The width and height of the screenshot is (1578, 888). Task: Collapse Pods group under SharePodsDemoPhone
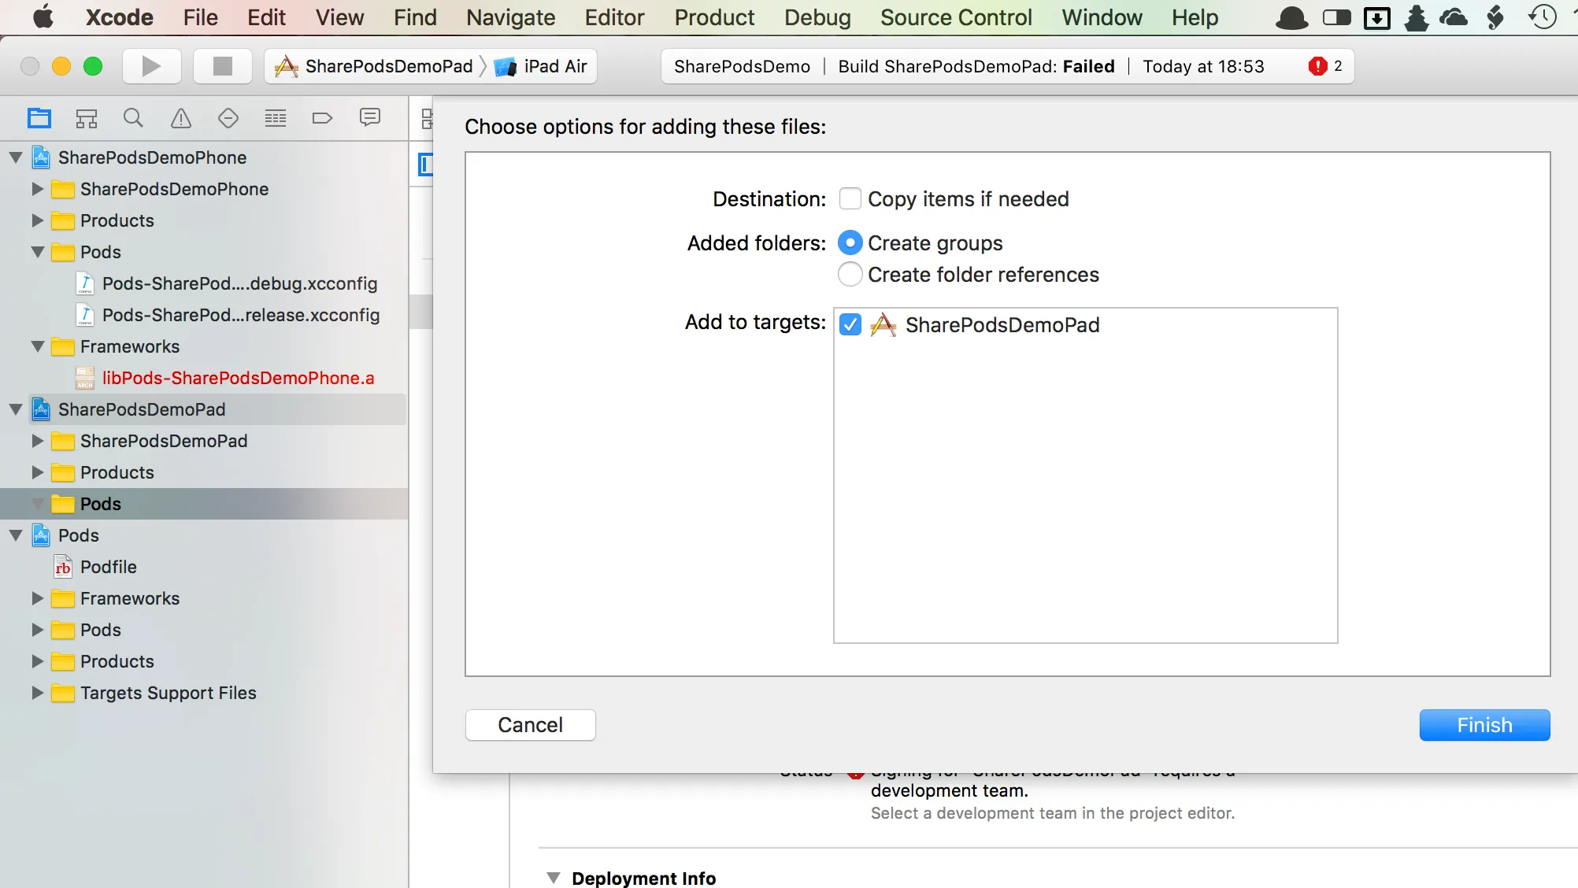coord(37,252)
